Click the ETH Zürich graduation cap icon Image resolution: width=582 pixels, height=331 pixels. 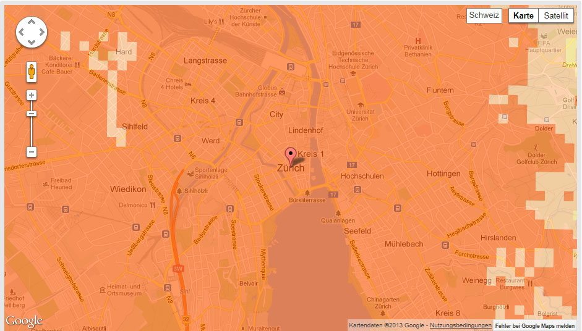353,73
